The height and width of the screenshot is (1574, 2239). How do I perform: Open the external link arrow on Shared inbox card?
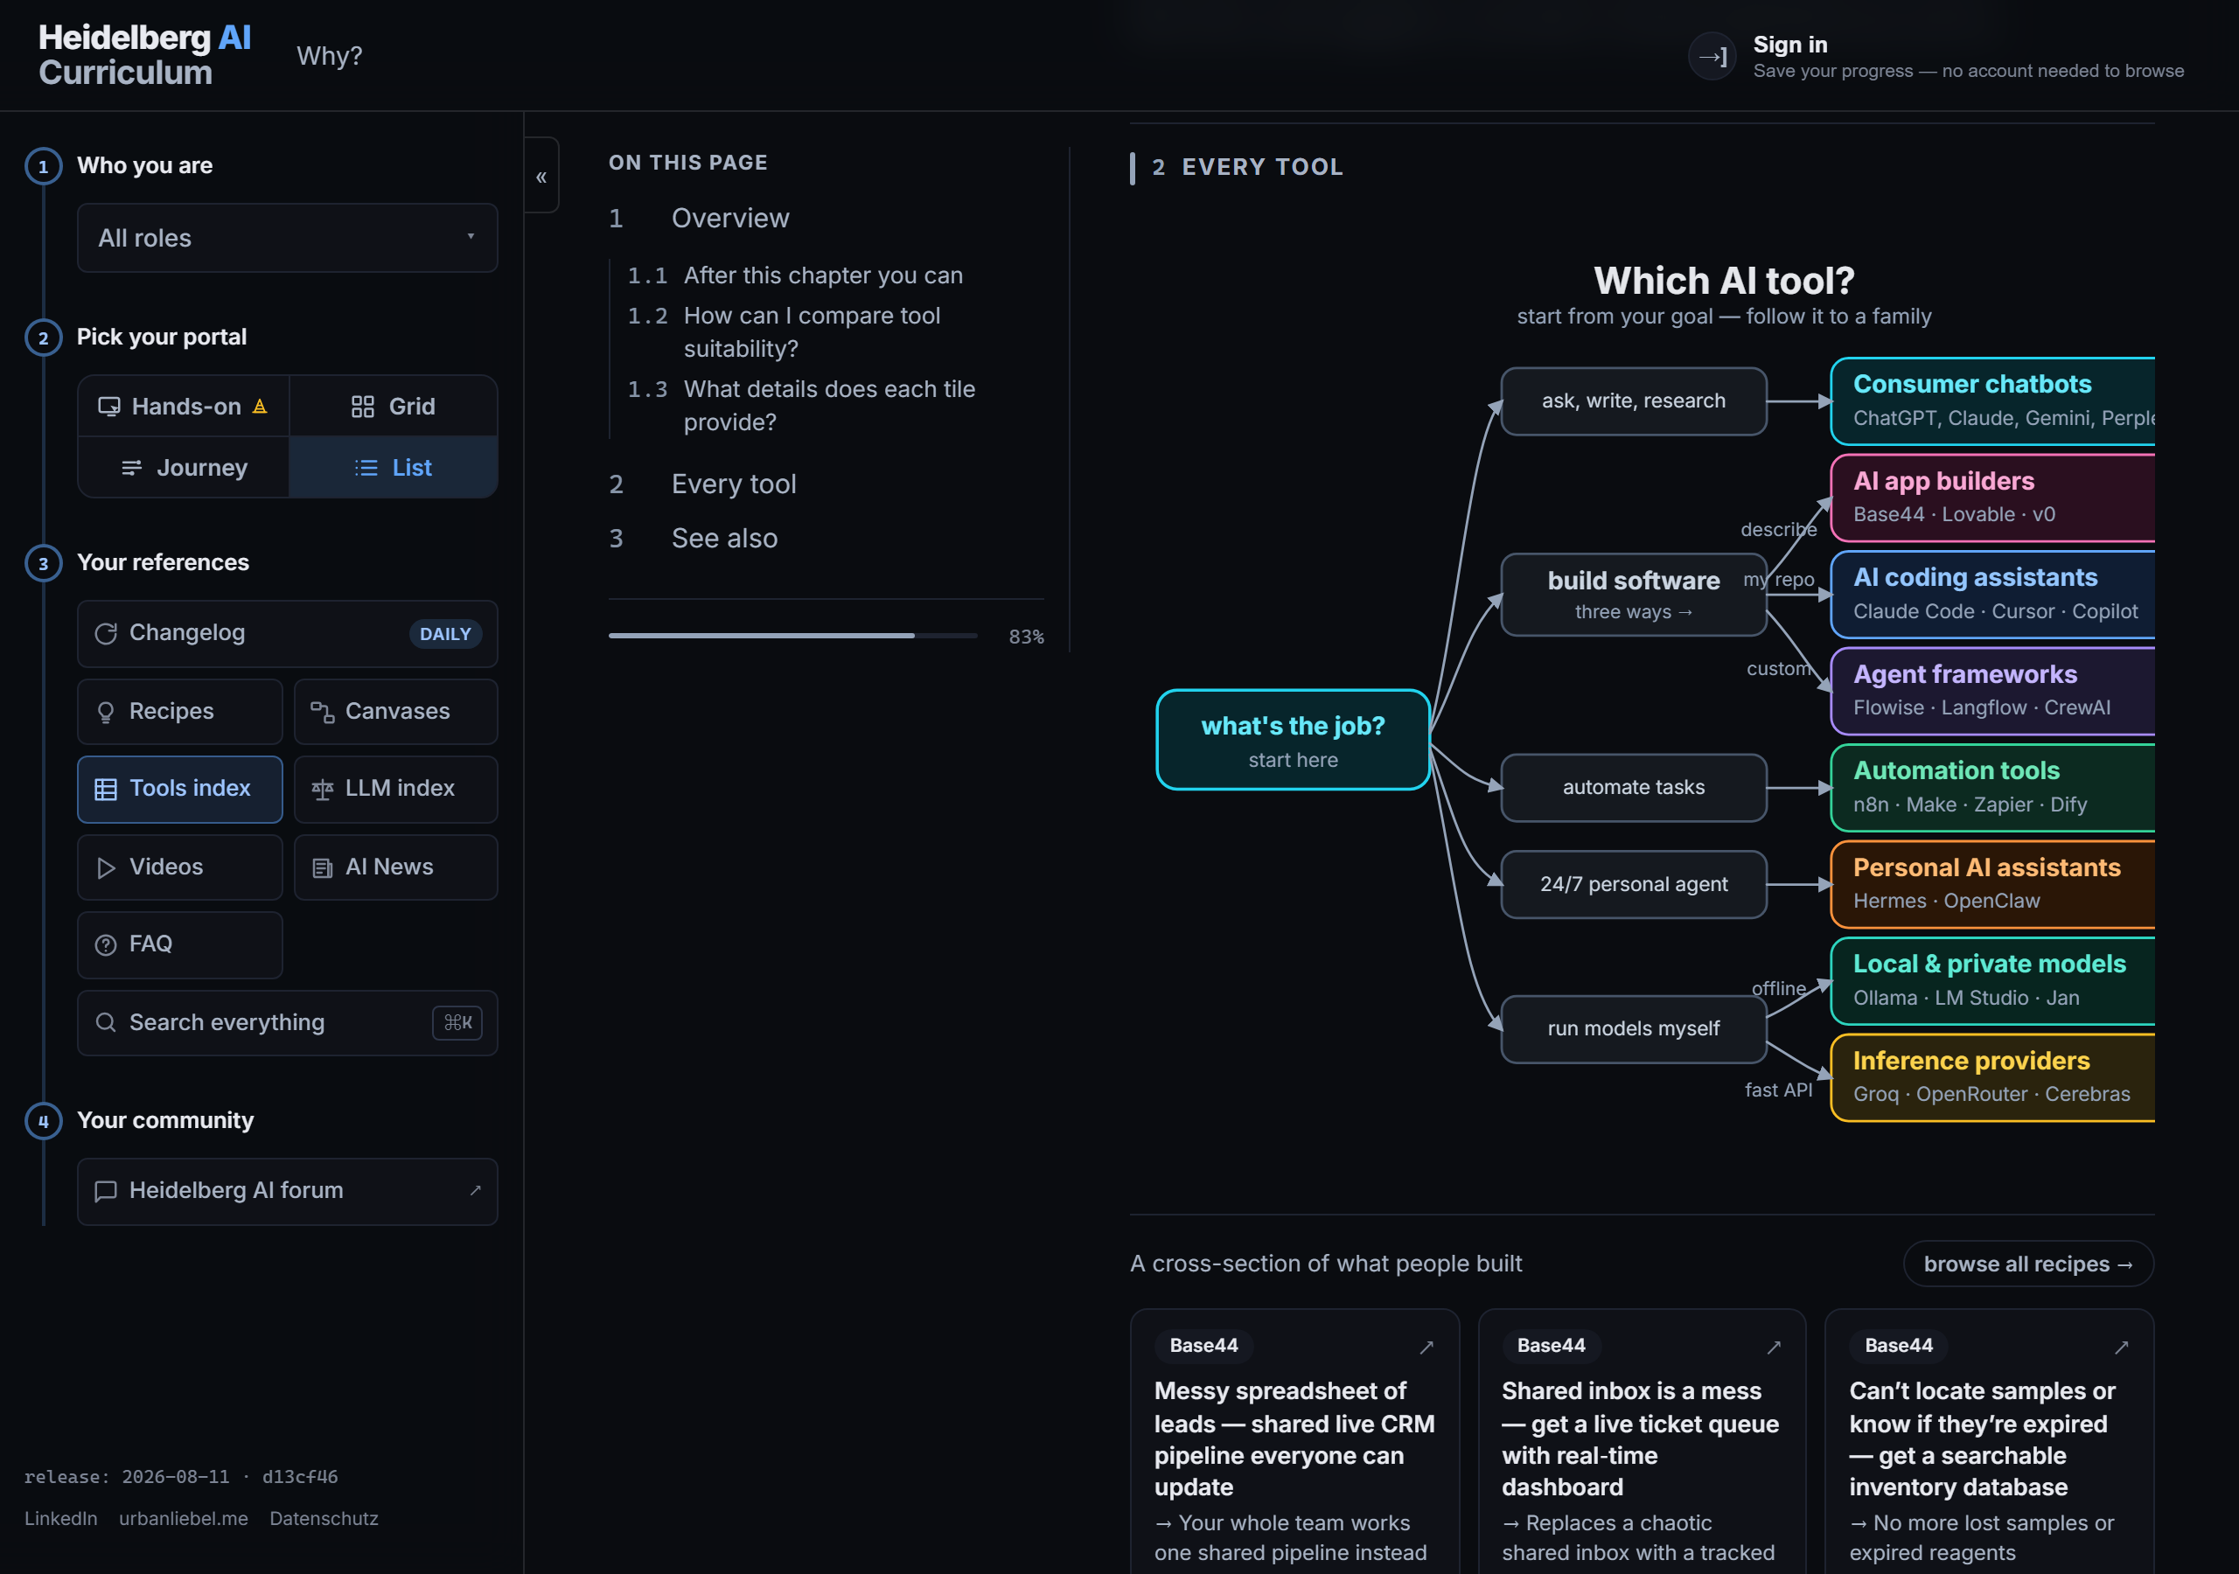coord(1773,1347)
